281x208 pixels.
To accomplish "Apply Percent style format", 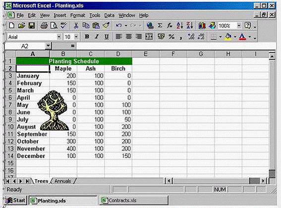I will click(171, 37).
